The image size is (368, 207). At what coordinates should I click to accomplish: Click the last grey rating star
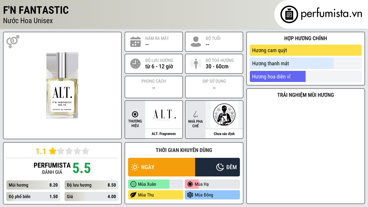tap(86, 151)
